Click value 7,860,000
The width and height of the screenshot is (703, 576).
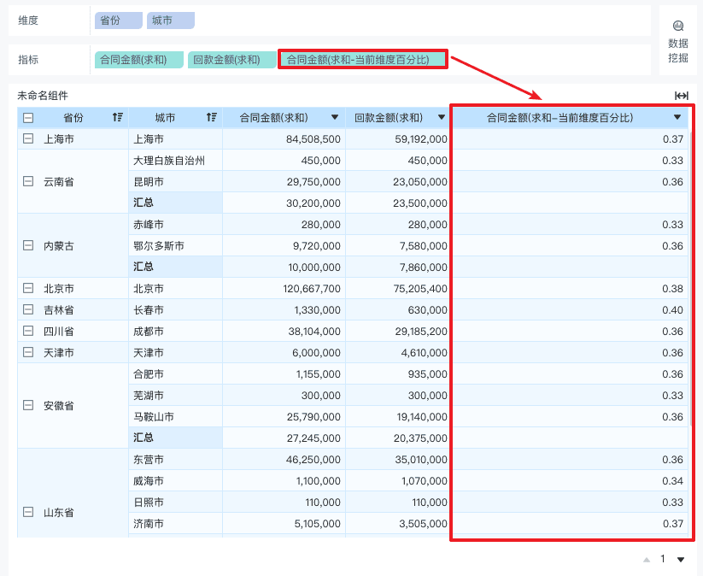click(423, 267)
